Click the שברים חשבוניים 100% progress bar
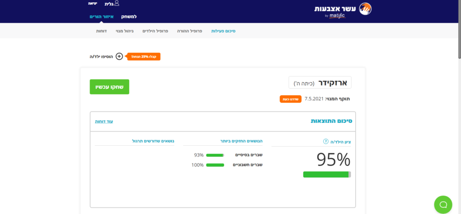This screenshot has height=214, width=461. pyautogui.click(x=215, y=165)
